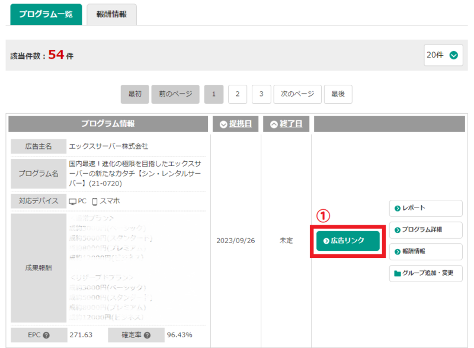
Task: Click the folder icon on グループ追加・変更
Action: [x=398, y=273]
